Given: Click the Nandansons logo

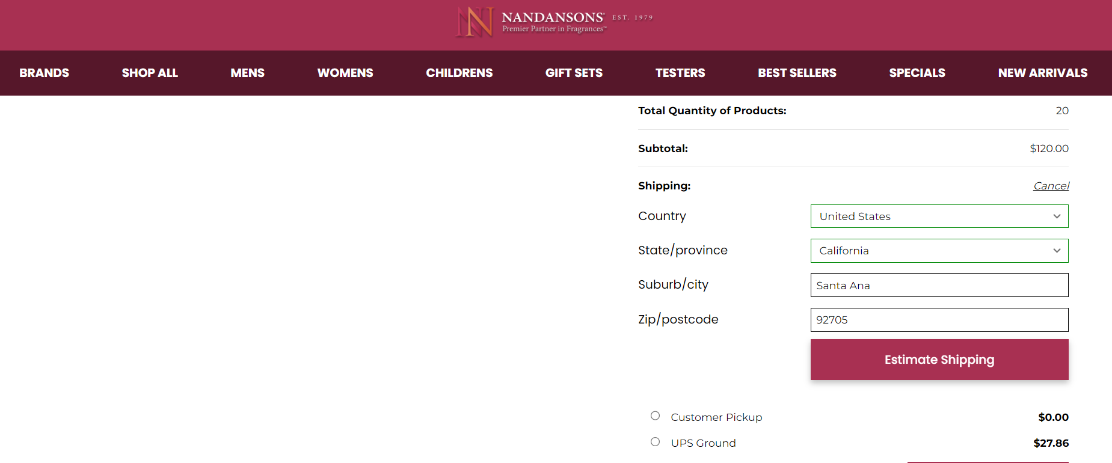Looking at the screenshot, I should pos(554,22).
